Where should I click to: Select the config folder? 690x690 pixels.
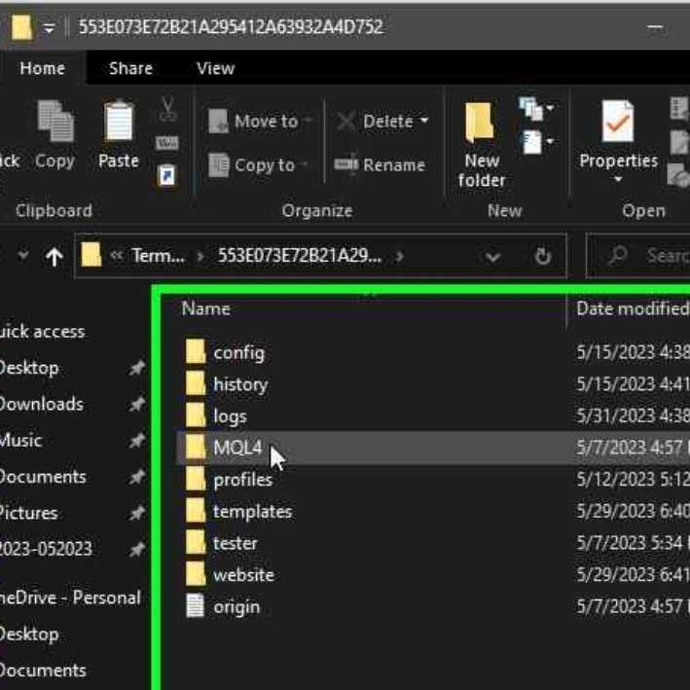[433, 352]
